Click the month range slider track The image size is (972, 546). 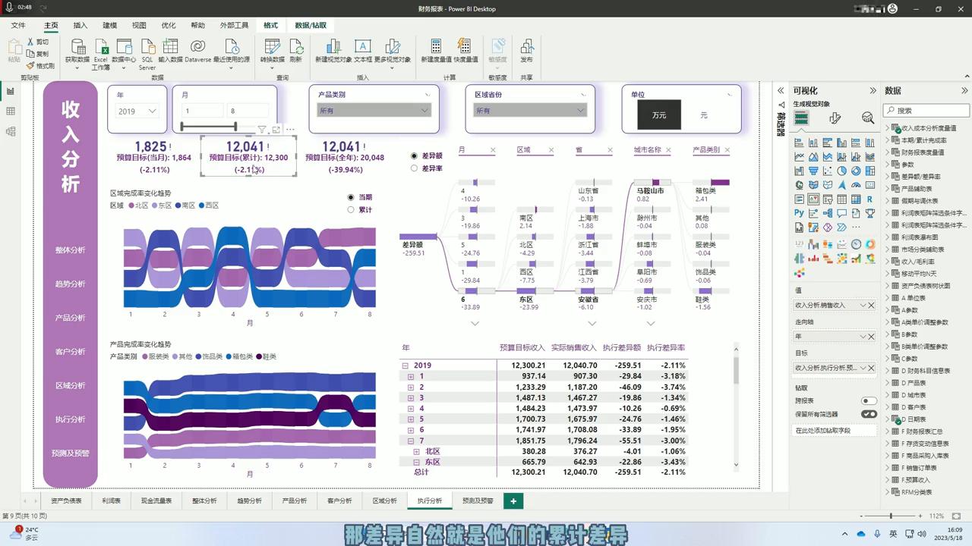[x=208, y=127]
